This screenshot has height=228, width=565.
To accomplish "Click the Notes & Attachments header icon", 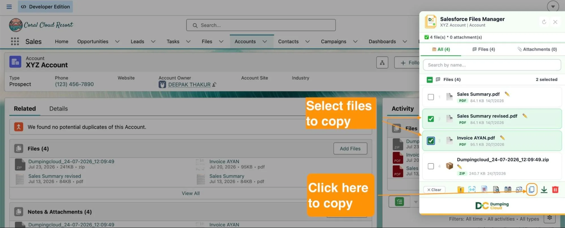I will coord(19,212).
